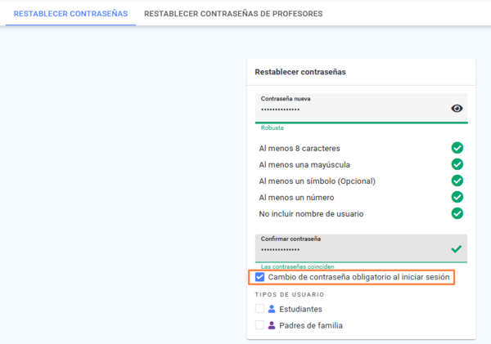Focus the Confirmar contraseña field
491x344 pixels.
tap(361, 248)
